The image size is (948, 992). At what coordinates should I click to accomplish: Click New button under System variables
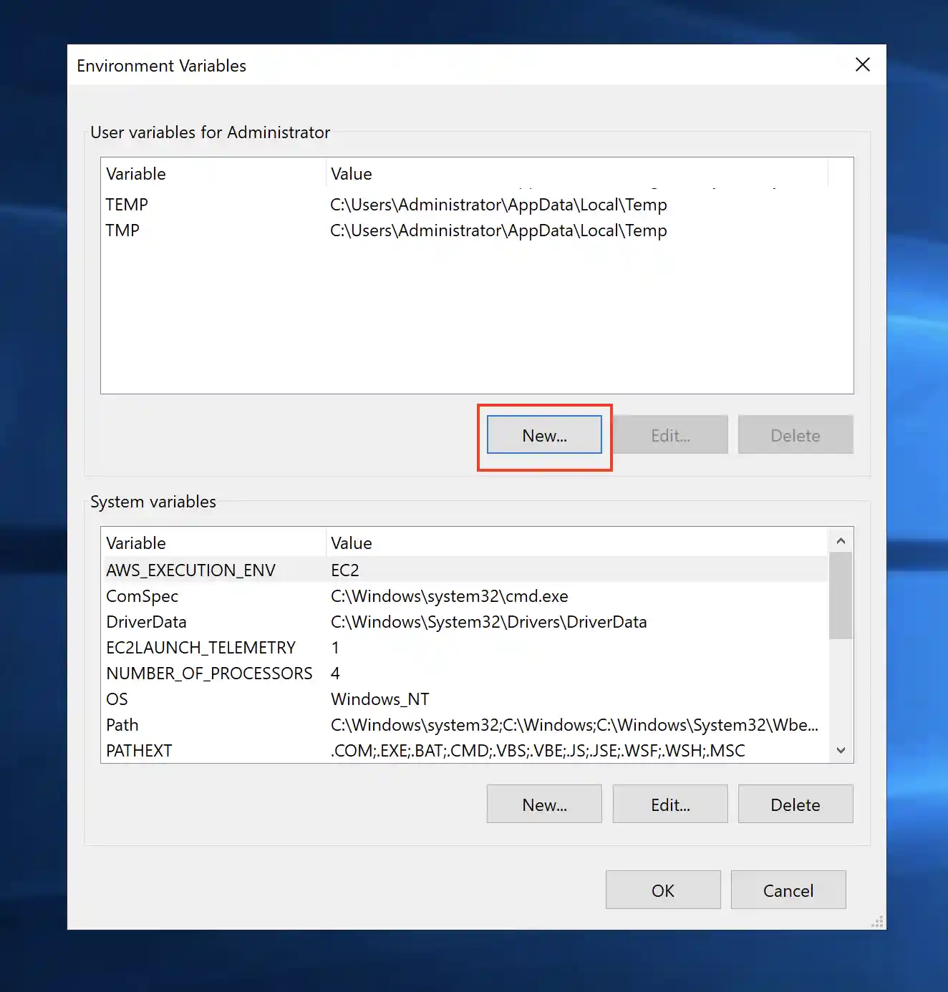point(544,804)
